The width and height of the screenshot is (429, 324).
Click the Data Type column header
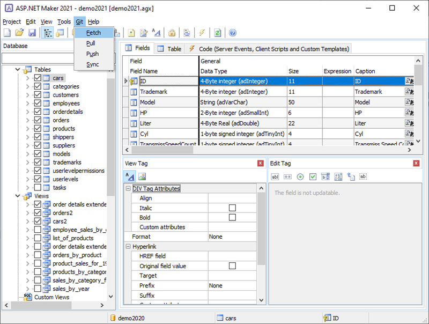(243, 71)
